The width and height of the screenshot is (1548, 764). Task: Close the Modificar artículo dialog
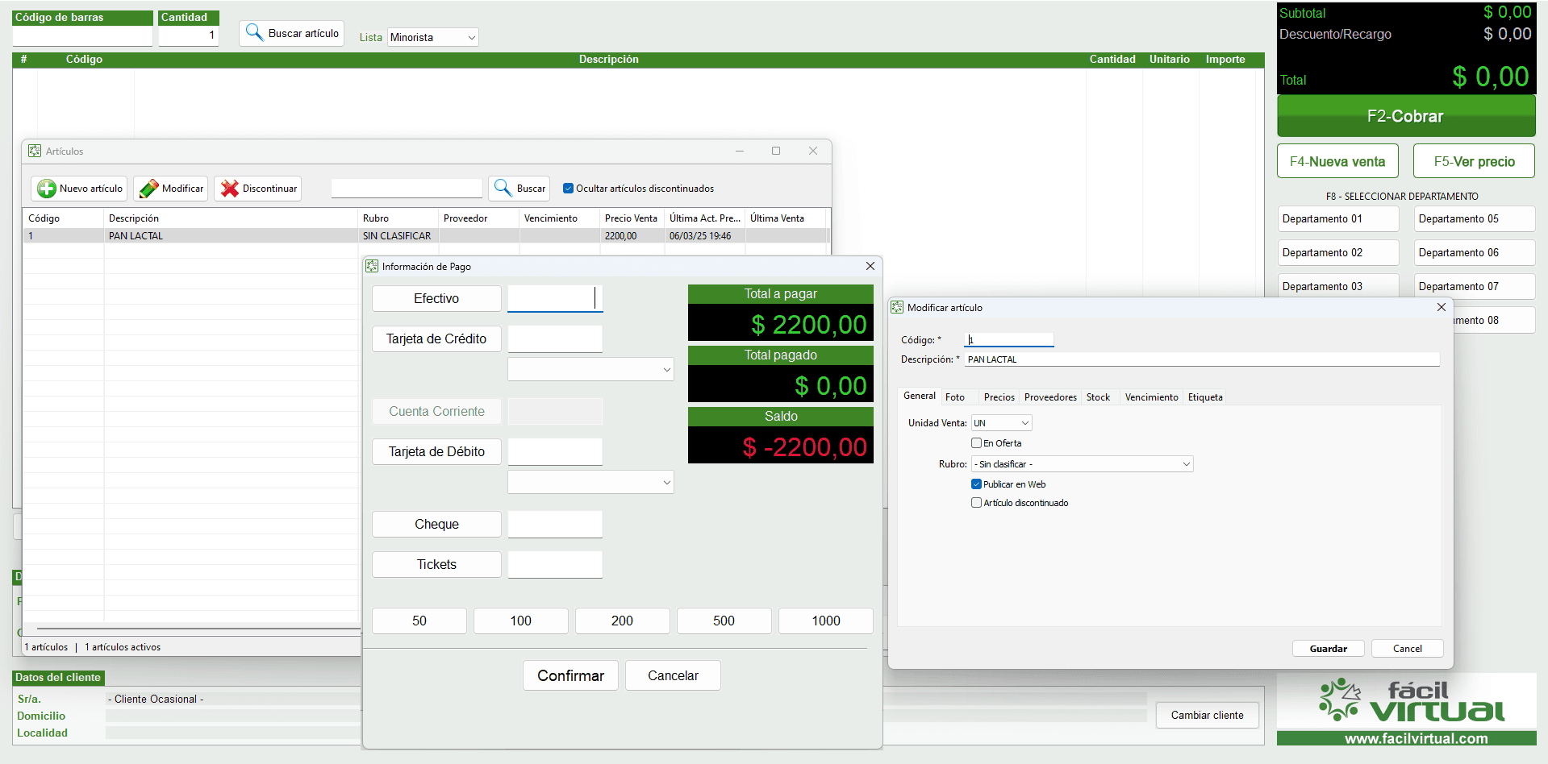pyautogui.click(x=1441, y=307)
